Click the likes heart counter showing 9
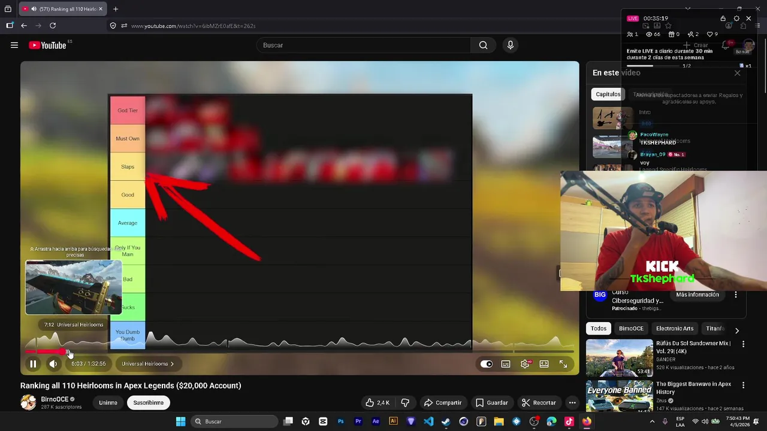Screen dimensions: 767x431 pyautogui.click(x=712, y=34)
